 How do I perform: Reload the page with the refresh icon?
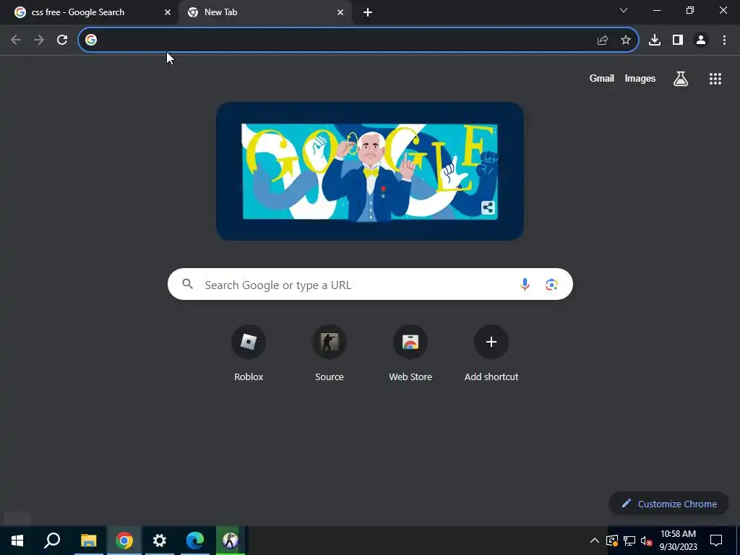(x=62, y=40)
